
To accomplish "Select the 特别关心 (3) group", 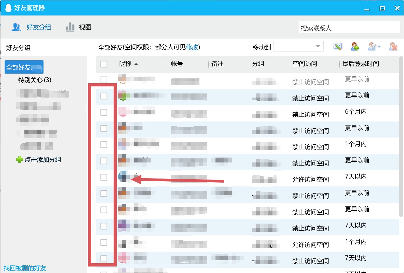I will pos(35,80).
